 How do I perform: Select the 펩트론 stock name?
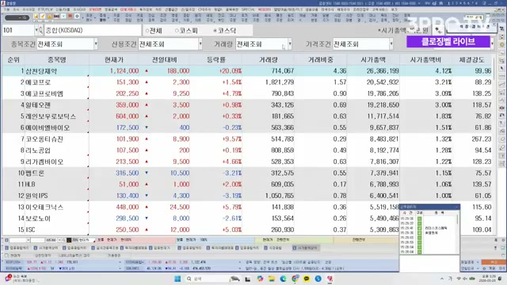35,173
